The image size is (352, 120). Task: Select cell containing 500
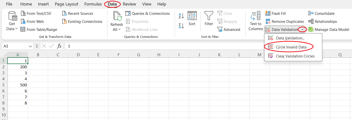point(18,85)
